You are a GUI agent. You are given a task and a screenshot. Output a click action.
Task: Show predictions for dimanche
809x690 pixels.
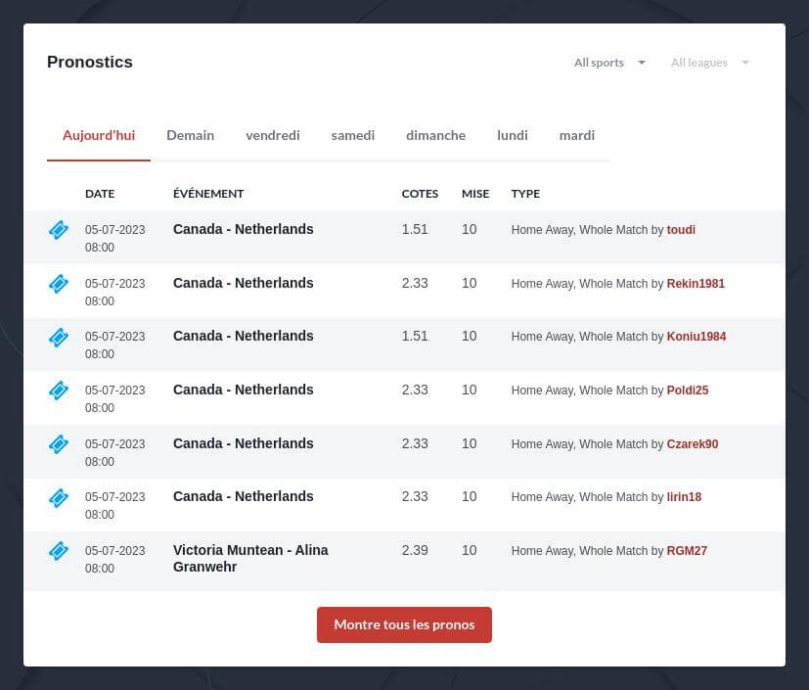click(436, 135)
